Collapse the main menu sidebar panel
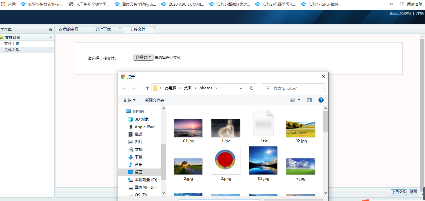This screenshot has height=201, width=425. 51,30
